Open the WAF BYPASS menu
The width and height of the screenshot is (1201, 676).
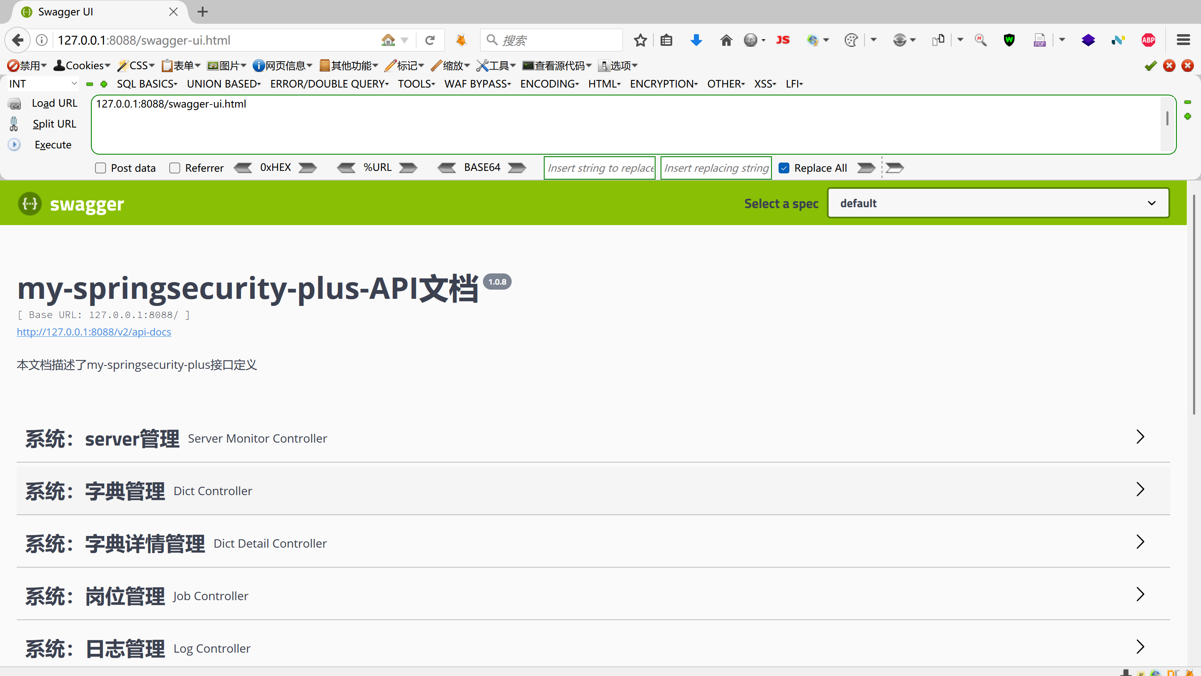tap(477, 84)
